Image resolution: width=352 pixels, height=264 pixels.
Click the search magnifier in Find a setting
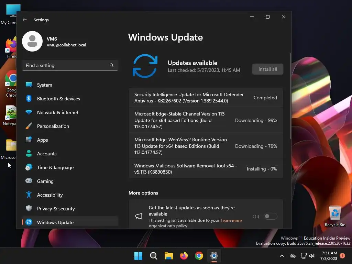(112, 65)
